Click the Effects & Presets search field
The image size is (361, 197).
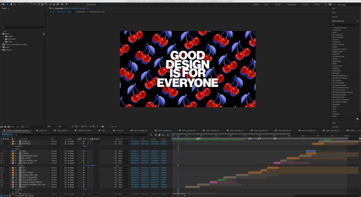(x=345, y=24)
